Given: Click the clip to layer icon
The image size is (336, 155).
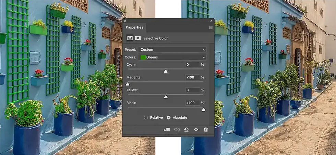Looking at the screenshot, I should [167, 130].
